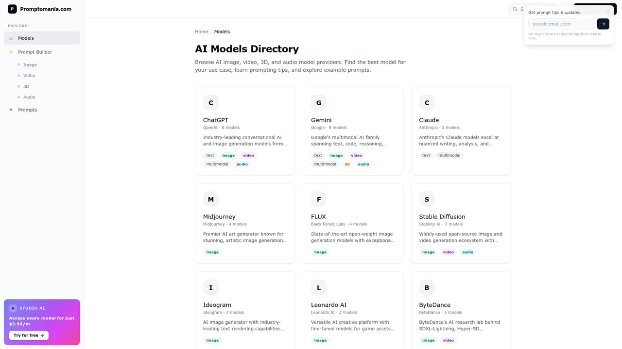This screenshot has height=349, width=622.
Task: Click the video tag on ByteDance card
Action: 448,340
